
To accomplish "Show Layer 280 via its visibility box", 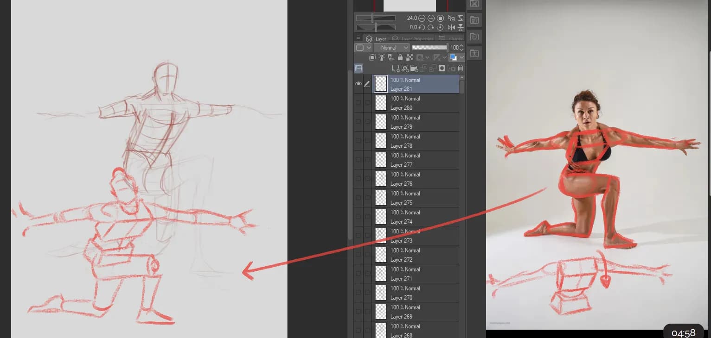I will [x=358, y=103].
